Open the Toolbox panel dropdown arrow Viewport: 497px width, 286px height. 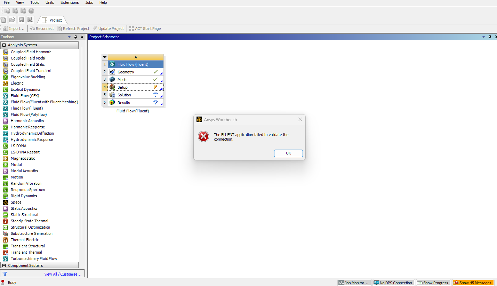point(69,37)
